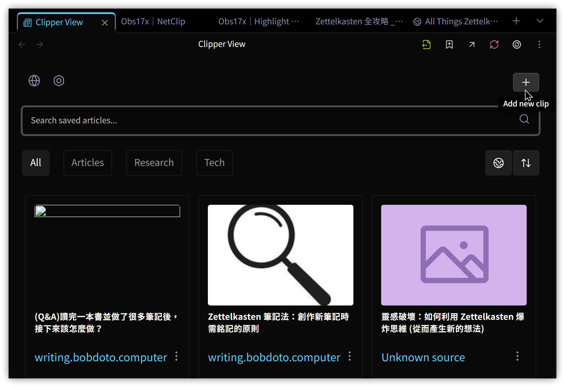
Task: Switch to Obs17x | NetClip tab
Action: [153, 21]
